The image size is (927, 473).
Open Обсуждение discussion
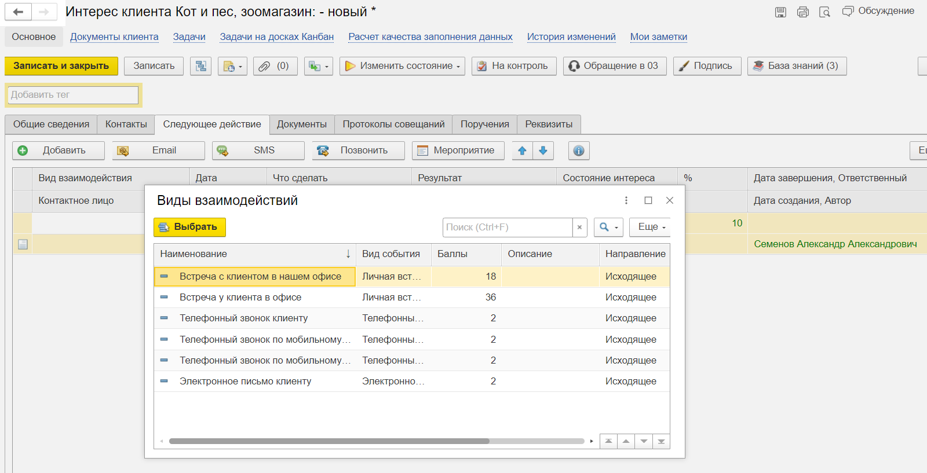(878, 11)
